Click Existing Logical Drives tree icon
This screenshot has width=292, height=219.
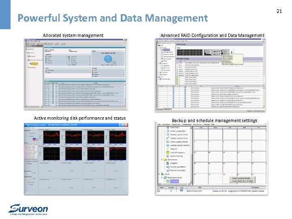pyautogui.click(x=167, y=135)
